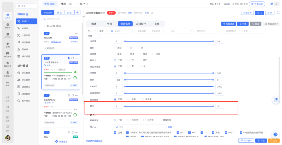Click the 保存条件 button
The width and height of the screenshot is (282, 145).
point(246,141)
